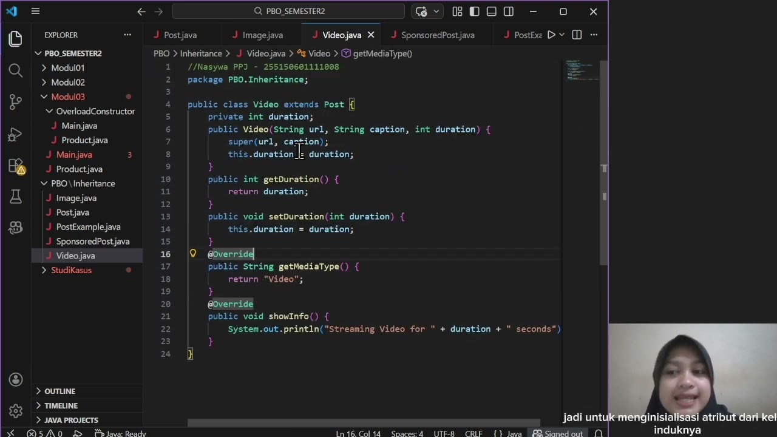Open the Copilot chat robot icon in activity bar
The height and width of the screenshot is (437, 777).
16,228
